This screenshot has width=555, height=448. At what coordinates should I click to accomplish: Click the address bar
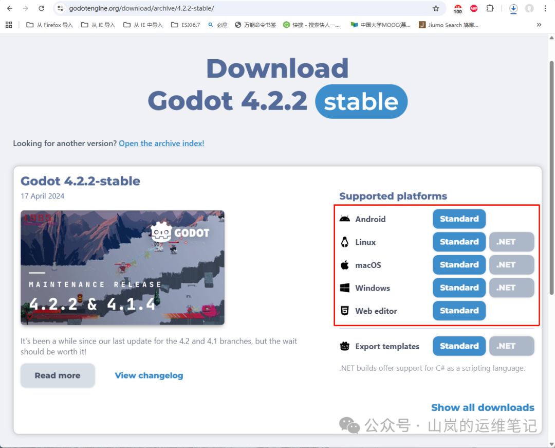(206, 8)
